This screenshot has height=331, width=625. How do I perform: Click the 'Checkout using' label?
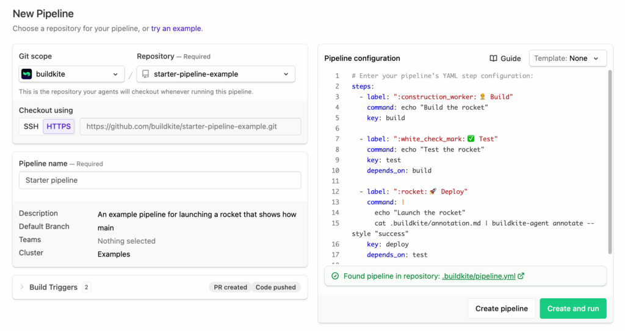point(46,110)
